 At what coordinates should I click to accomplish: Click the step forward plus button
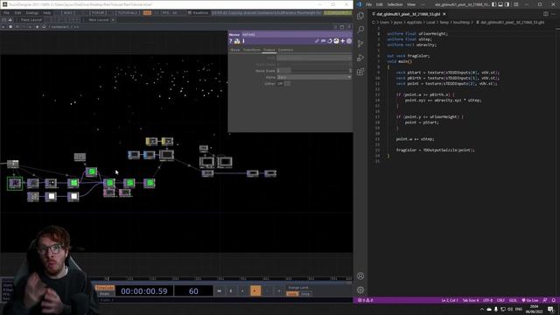[279, 291]
